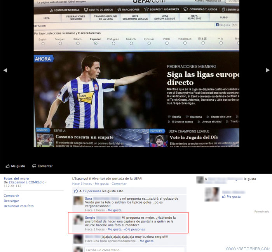This screenshot has width=272, height=252.
Task: Select Polski language radio button
Action: [167, 43]
